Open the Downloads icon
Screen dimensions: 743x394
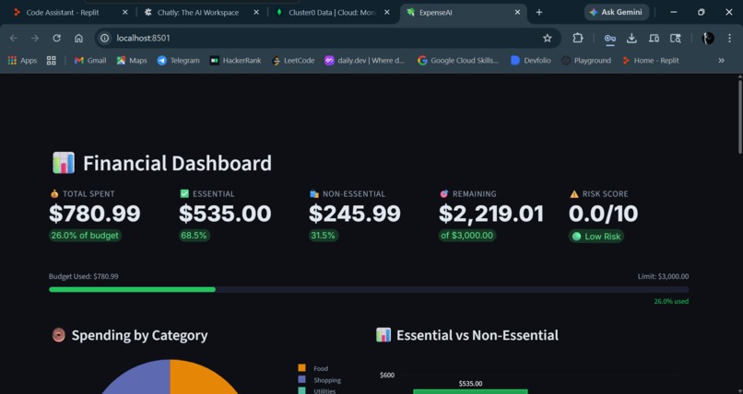(631, 38)
